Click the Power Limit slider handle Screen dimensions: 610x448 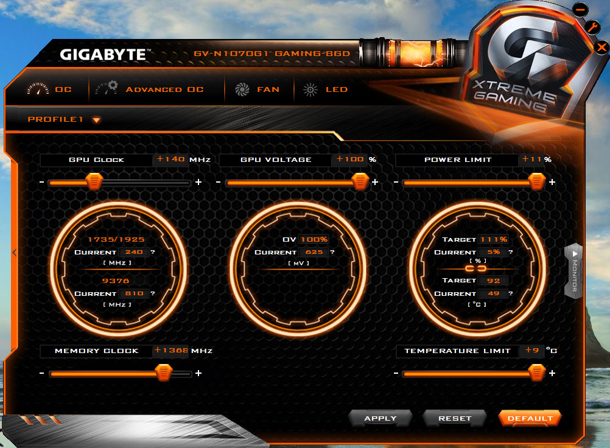[x=537, y=181]
